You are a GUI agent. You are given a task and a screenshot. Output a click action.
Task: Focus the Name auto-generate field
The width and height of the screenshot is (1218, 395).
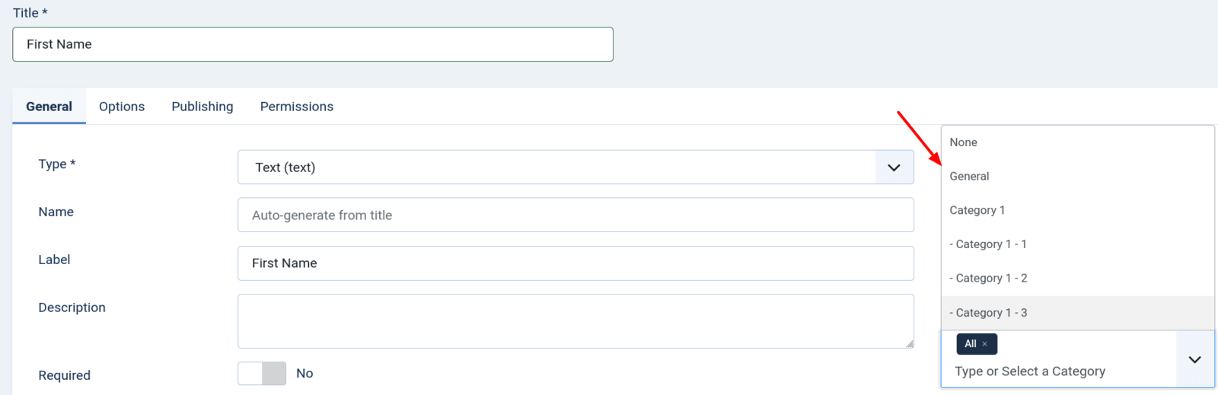coord(576,215)
